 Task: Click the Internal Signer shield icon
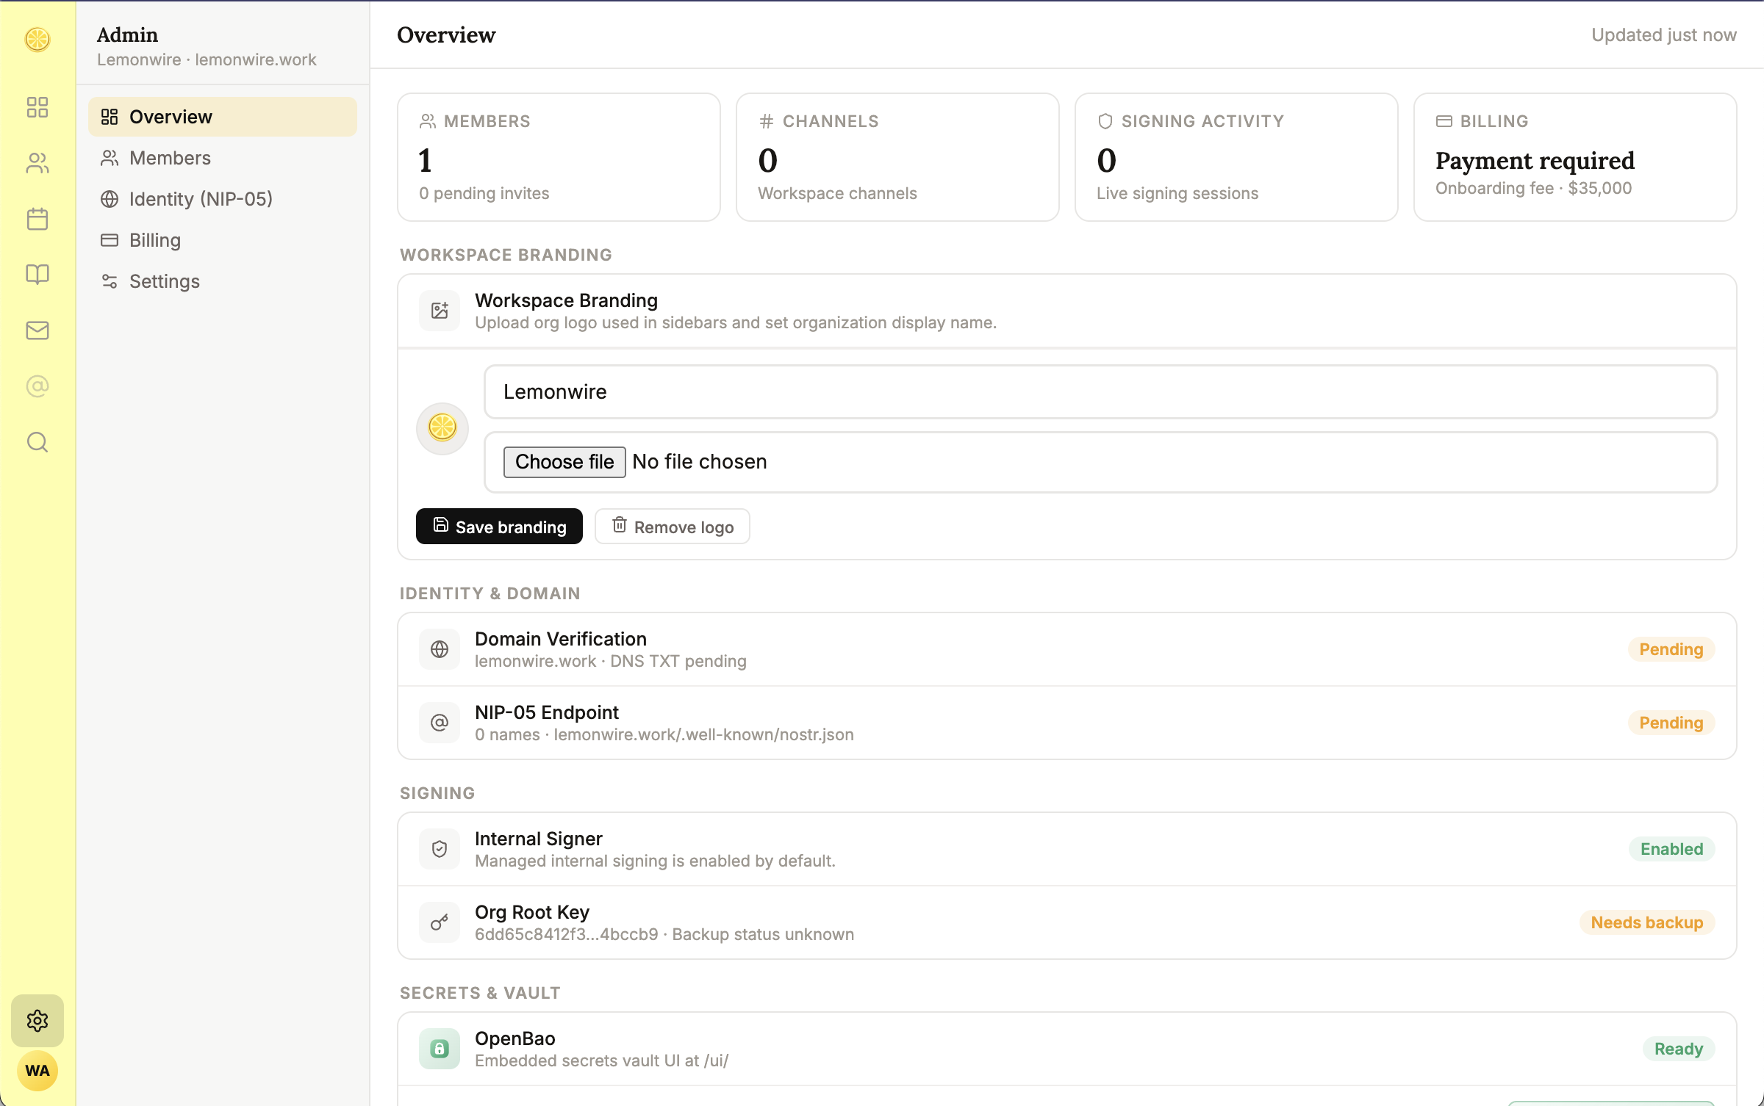point(440,849)
